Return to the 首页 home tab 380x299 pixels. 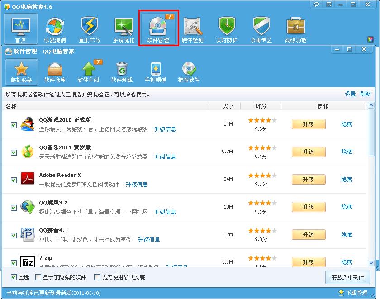[20, 28]
